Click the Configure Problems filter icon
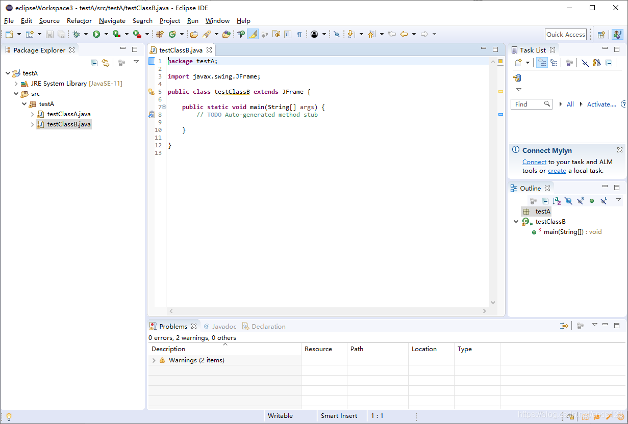 point(564,325)
